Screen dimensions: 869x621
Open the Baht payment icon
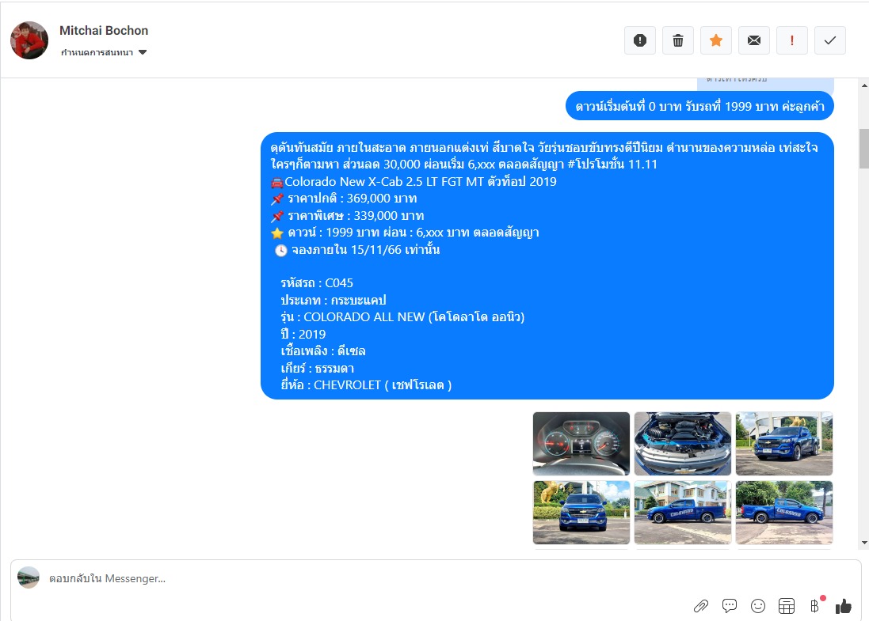tap(814, 606)
